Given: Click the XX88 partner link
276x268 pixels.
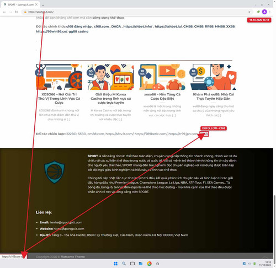Looking at the screenshot, I should (230, 26).
